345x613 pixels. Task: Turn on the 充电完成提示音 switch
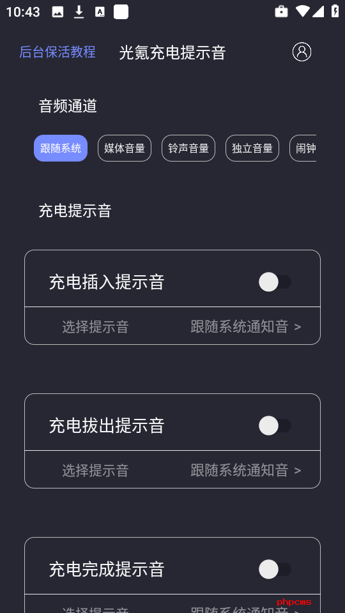tap(275, 569)
